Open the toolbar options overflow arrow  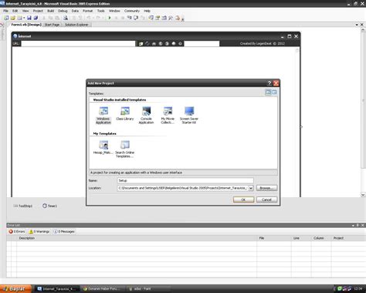click(x=183, y=19)
